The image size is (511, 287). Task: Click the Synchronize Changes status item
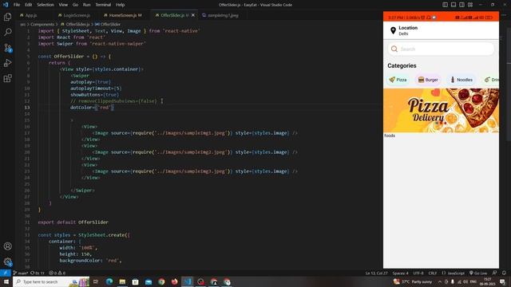pyautogui.click(x=38, y=273)
